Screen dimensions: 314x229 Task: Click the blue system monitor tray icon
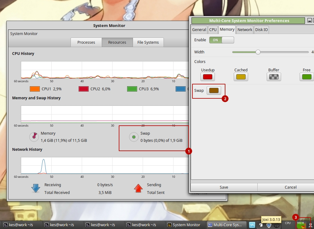click(x=252, y=225)
